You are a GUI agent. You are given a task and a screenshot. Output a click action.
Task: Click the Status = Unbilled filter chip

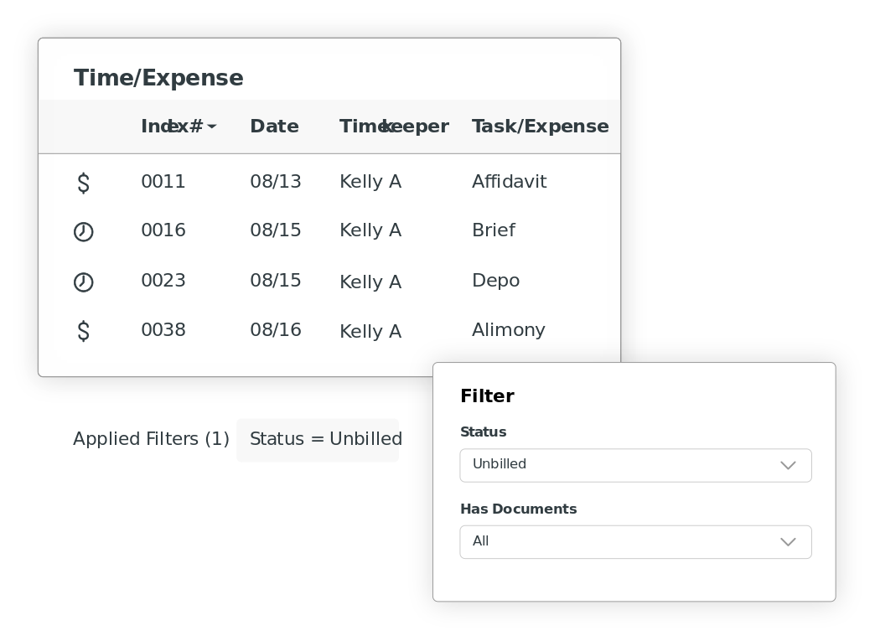click(x=318, y=440)
